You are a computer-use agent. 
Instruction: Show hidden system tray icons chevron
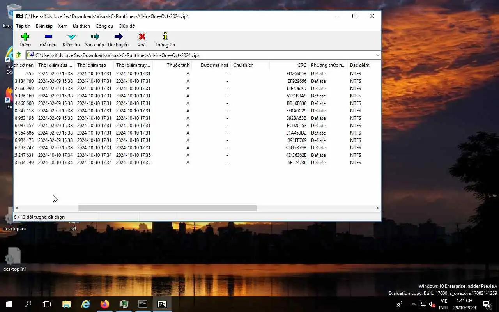pos(414,304)
